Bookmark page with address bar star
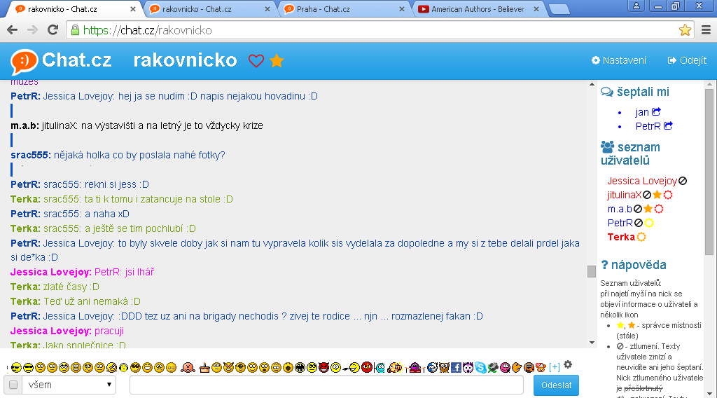 (x=685, y=30)
